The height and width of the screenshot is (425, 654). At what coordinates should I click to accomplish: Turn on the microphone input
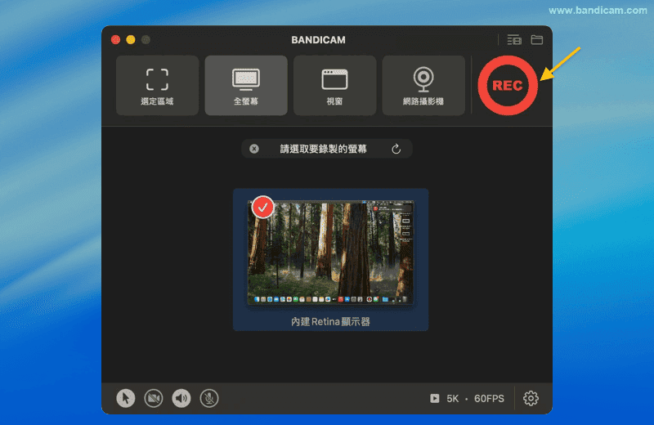point(210,398)
